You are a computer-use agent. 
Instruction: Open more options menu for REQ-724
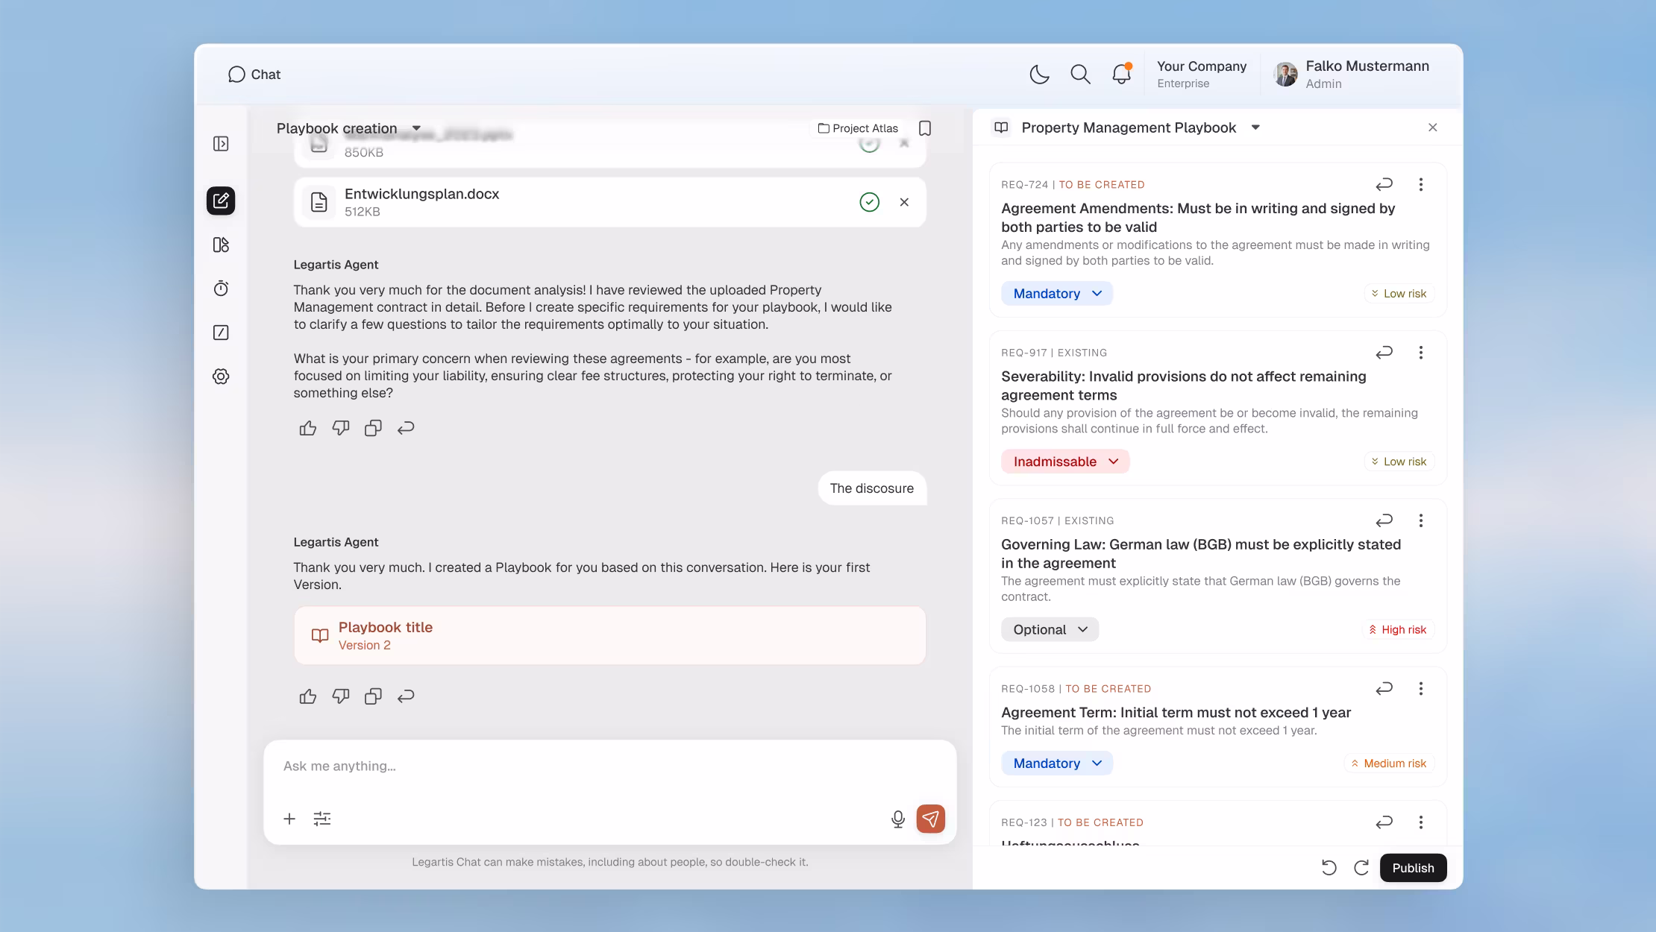click(1421, 184)
